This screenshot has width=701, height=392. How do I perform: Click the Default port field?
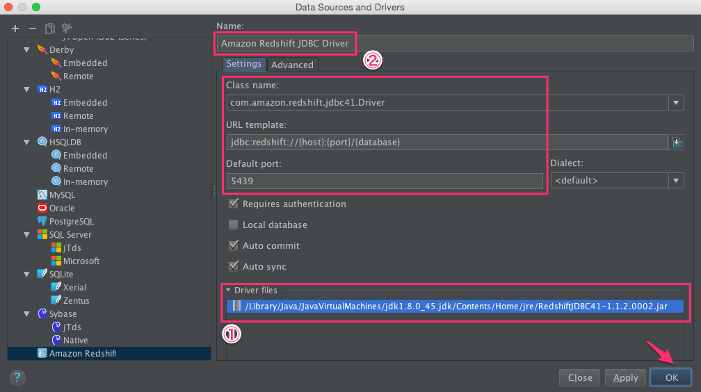click(385, 181)
